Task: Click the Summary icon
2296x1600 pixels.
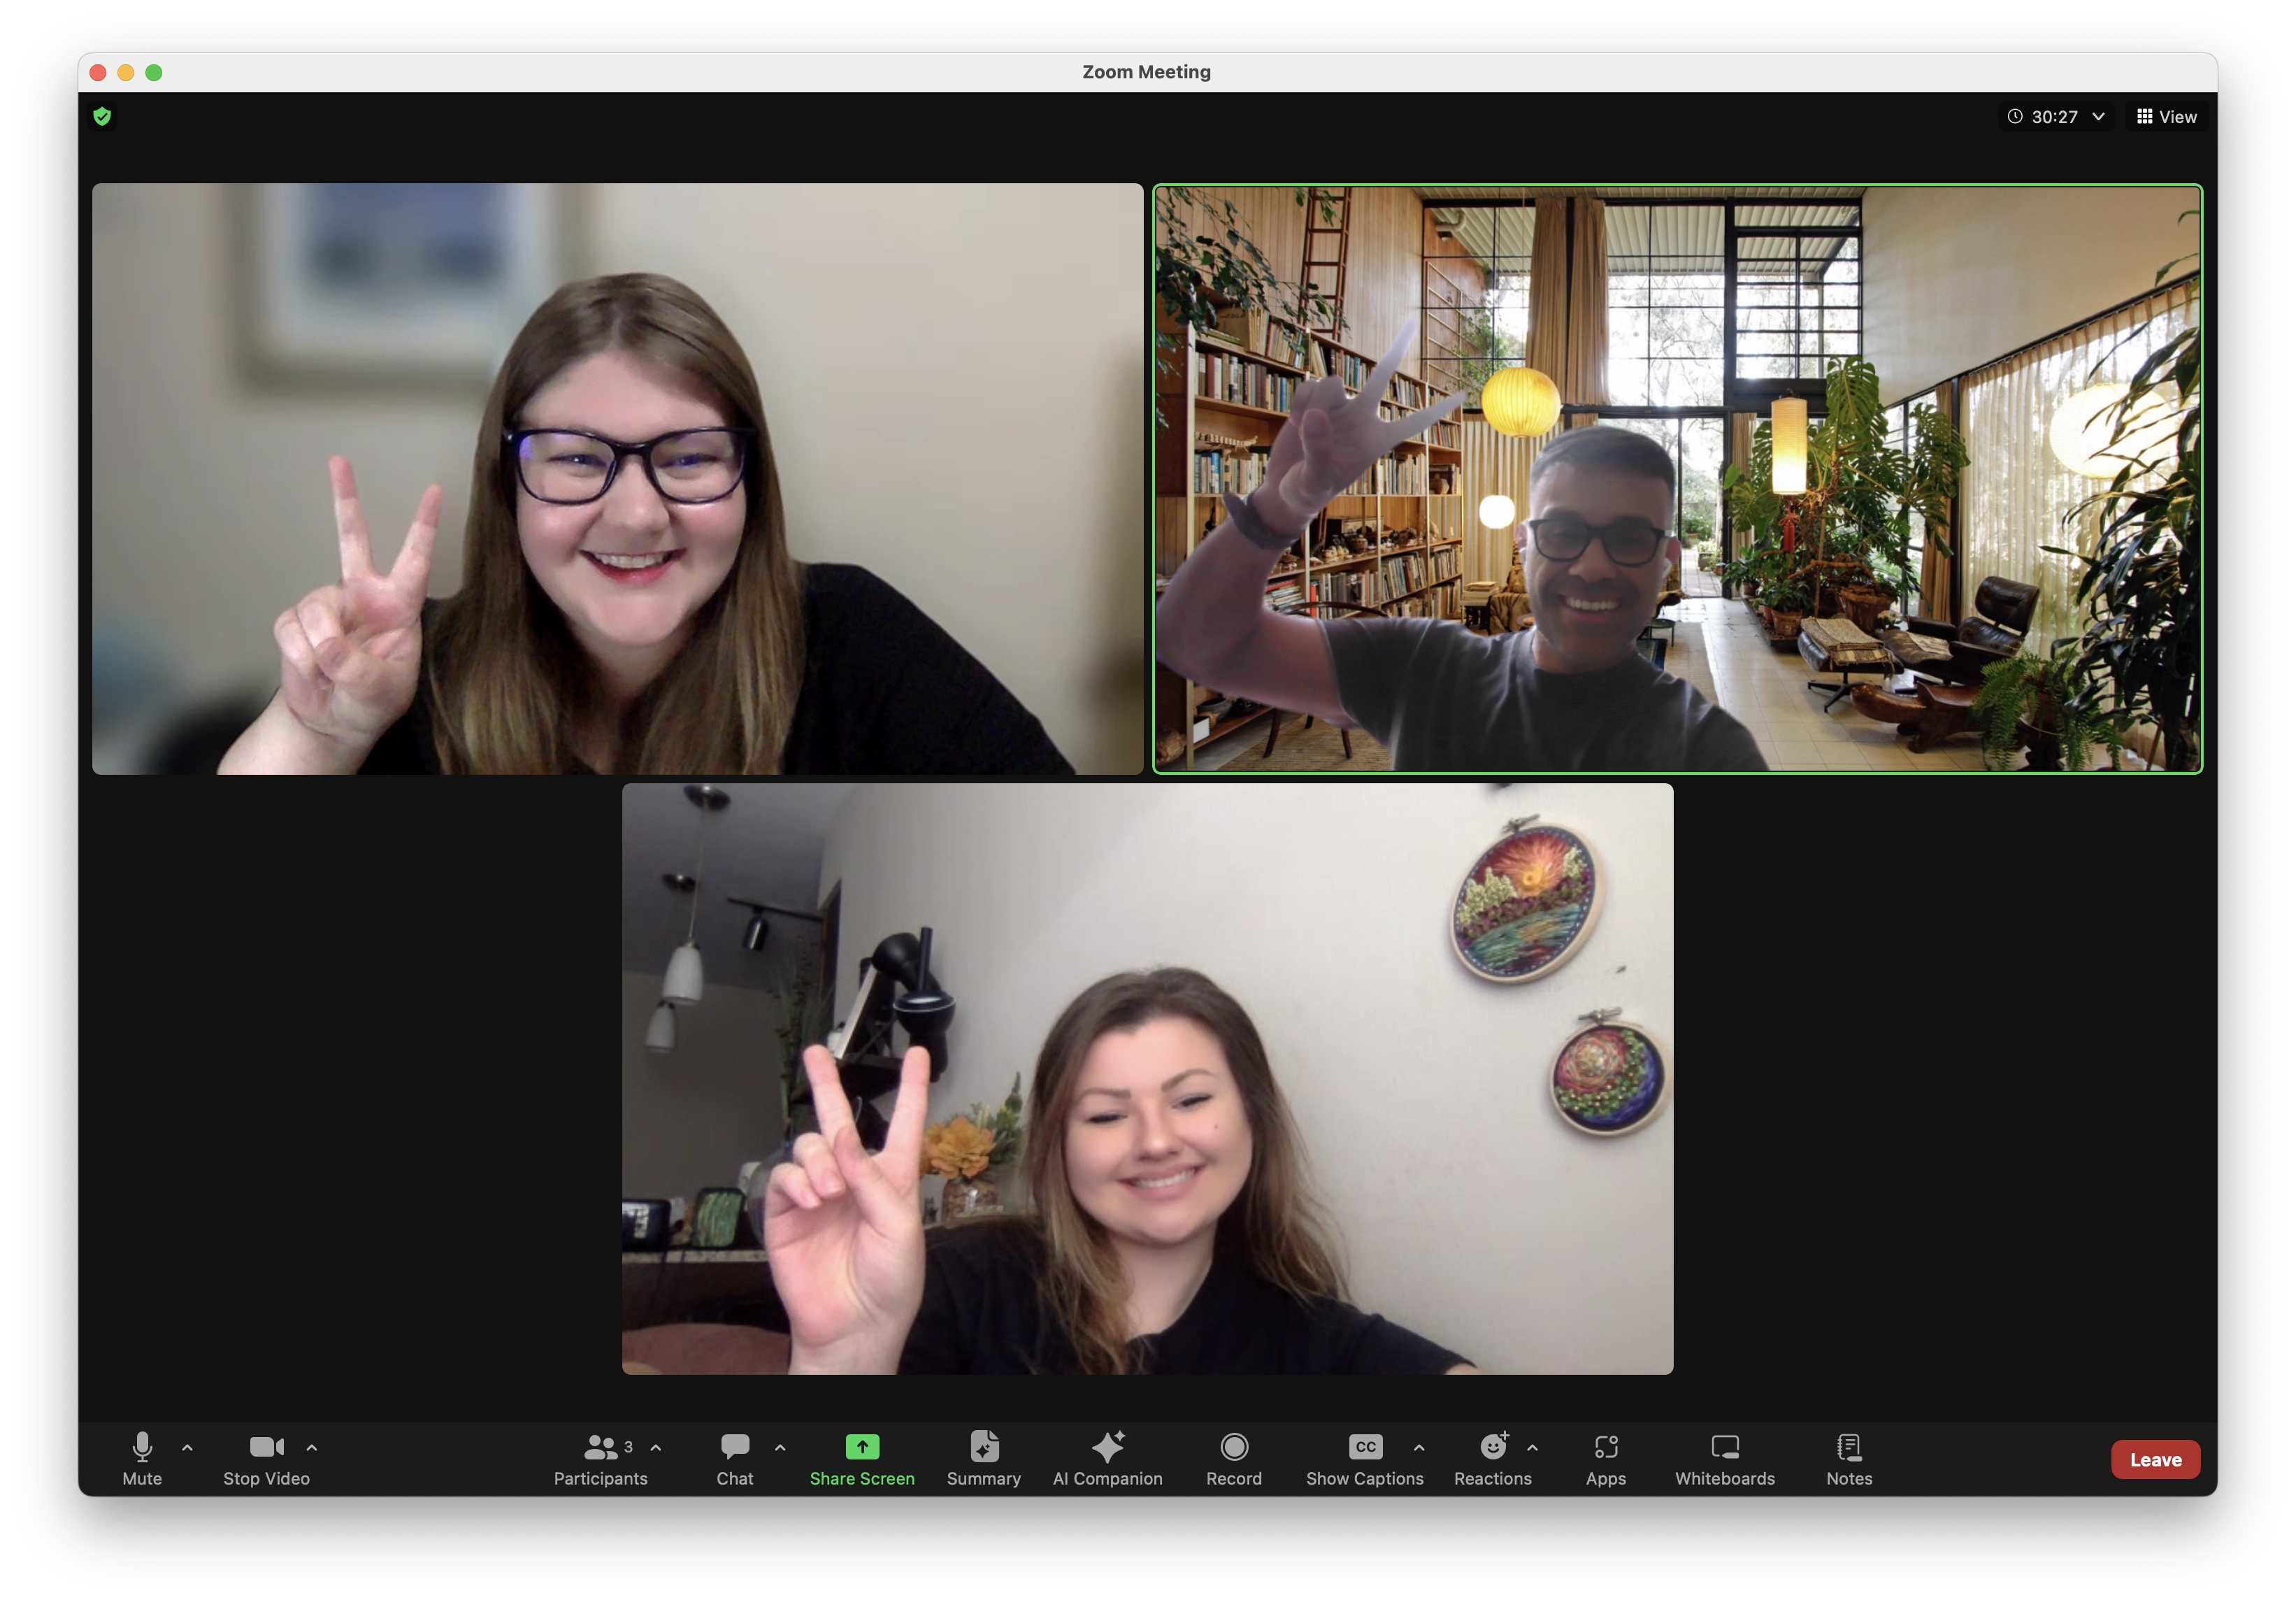Action: point(984,1447)
